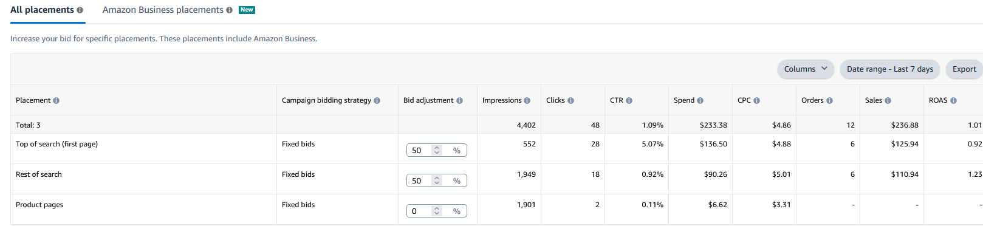Adjust stepper arrows for Product pages bid

(436, 211)
